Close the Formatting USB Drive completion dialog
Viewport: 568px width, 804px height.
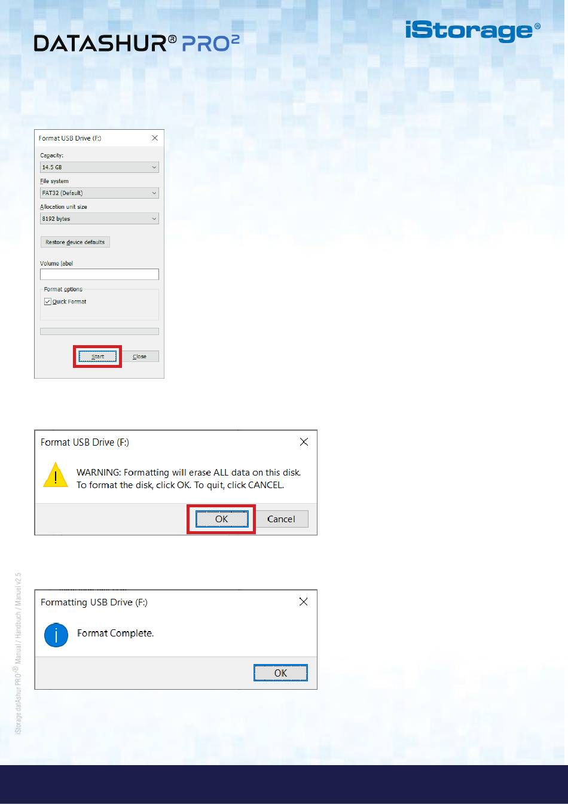303,602
